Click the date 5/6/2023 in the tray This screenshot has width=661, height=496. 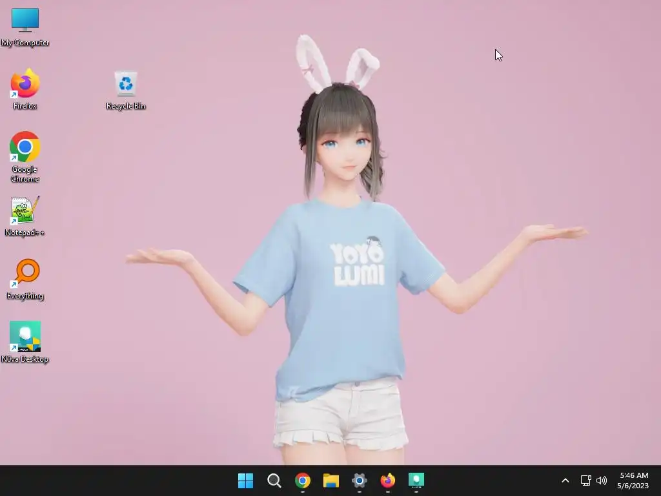[x=633, y=486]
